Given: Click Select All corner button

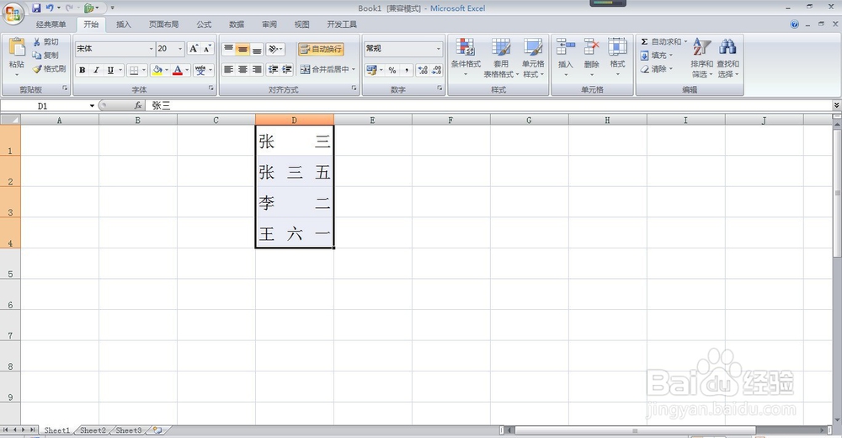Looking at the screenshot, I should (10, 120).
